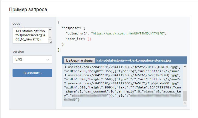The image size is (198, 118).
Task: Click the "code" field label
Action: coord(16,24)
